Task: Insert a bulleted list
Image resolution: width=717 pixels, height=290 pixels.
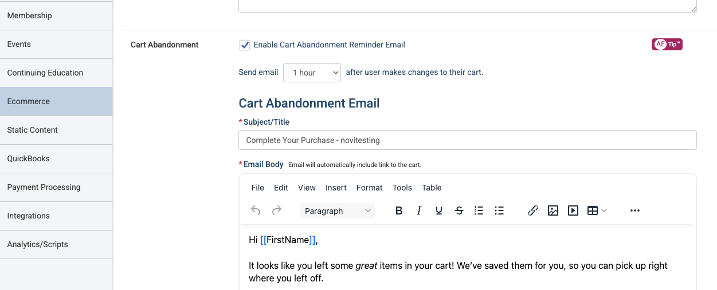Action: point(499,210)
